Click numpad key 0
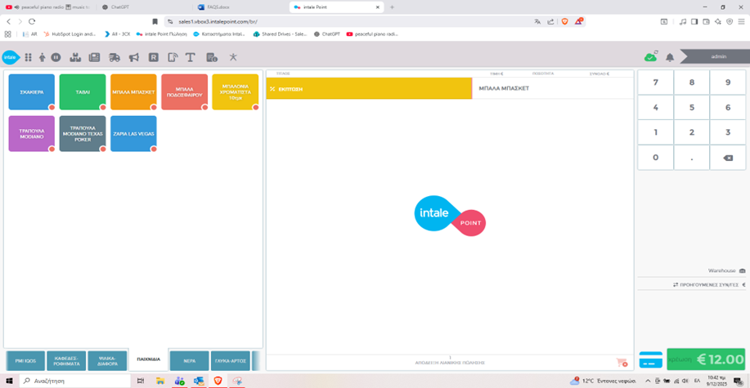The image size is (750, 388). pos(655,158)
